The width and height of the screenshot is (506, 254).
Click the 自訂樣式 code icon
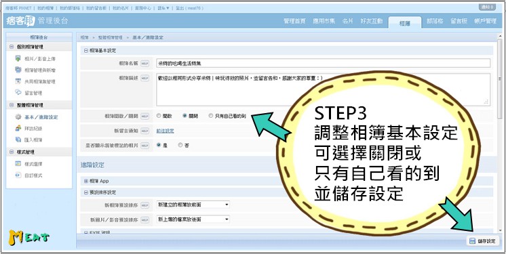click(x=18, y=175)
